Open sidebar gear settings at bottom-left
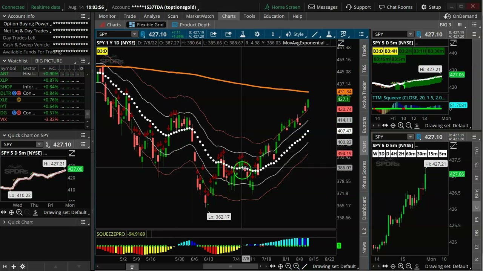Viewport: 483px width, 271px height. pyautogui.click(x=22, y=266)
